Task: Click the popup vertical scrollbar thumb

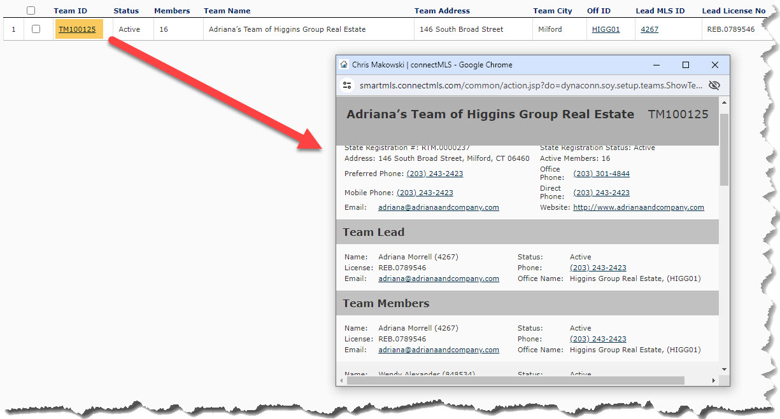Action: pyautogui.click(x=724, y=149)
